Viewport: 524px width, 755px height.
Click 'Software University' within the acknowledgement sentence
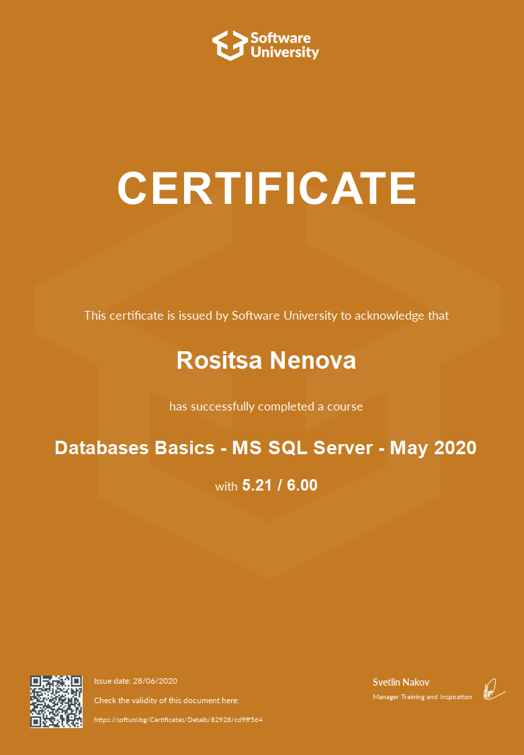coord(284,315)
